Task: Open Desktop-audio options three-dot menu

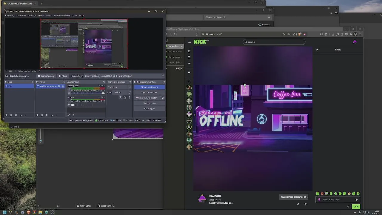Action: tap(69, 89)
